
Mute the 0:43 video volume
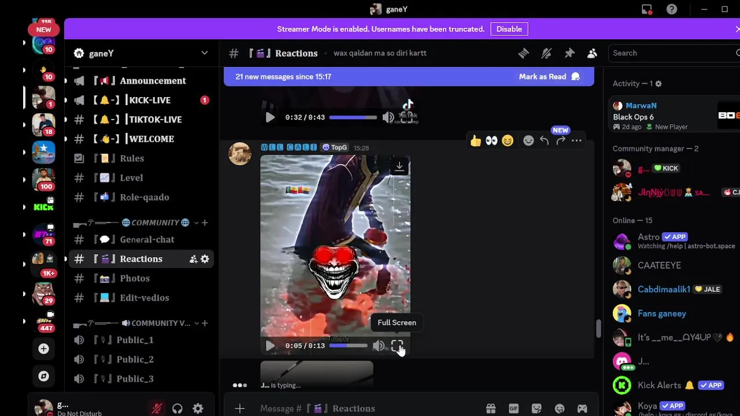point(388,117)
